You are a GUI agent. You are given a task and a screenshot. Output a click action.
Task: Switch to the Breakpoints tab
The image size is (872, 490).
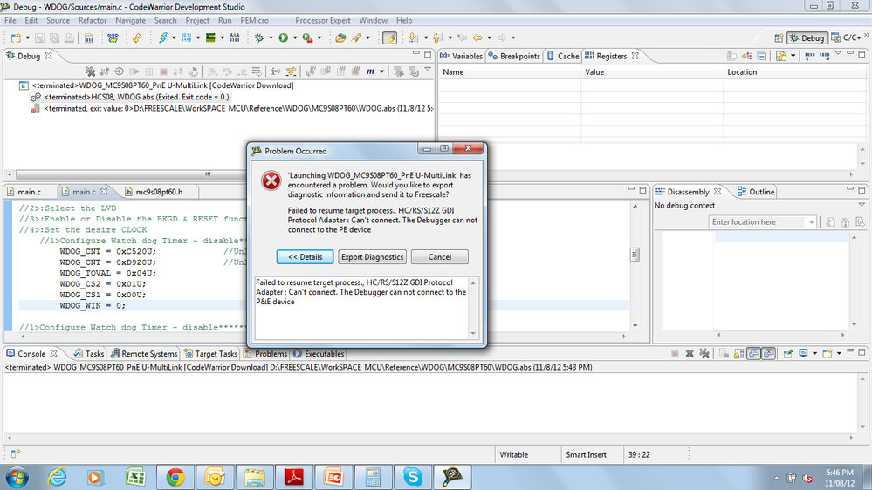(514, 56)
